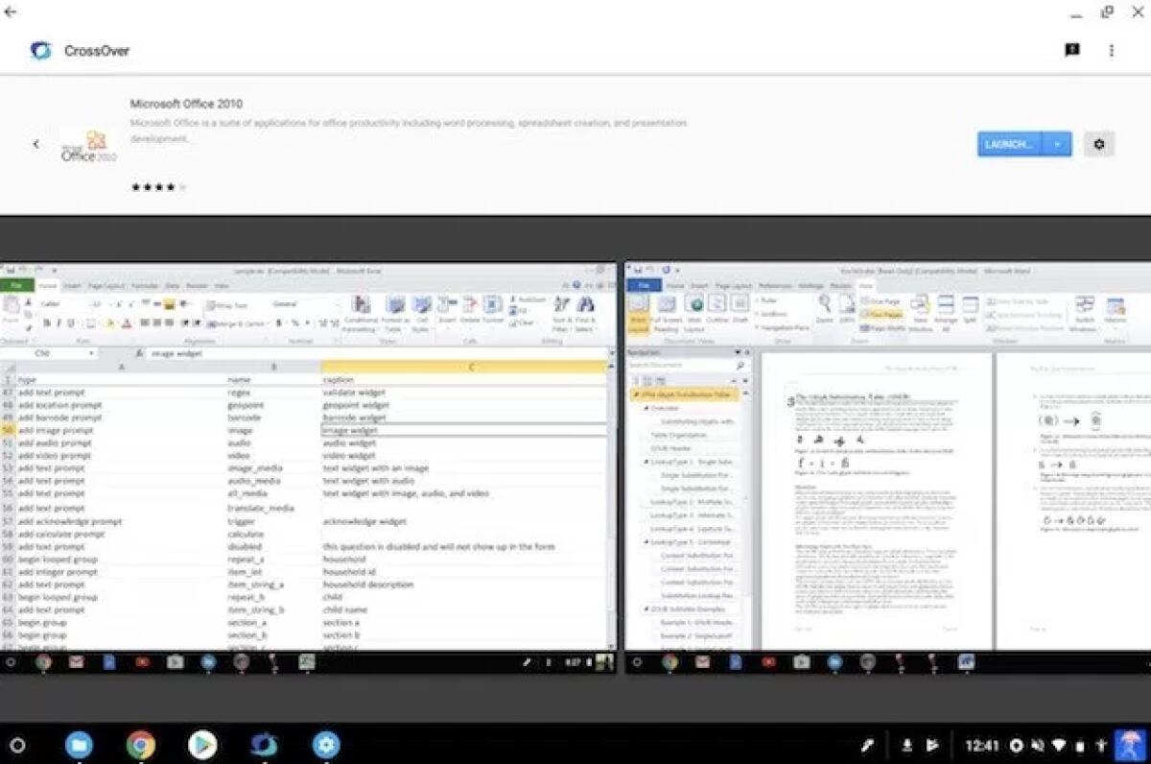This screenshot has width=1151, height=764.
Task: Click the LAUNCH button in CrossOver
Action: (x=1009, y=143)
